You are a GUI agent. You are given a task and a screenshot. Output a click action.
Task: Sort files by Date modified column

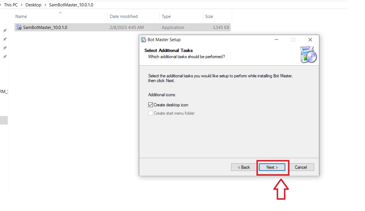[x=124, y=17]
